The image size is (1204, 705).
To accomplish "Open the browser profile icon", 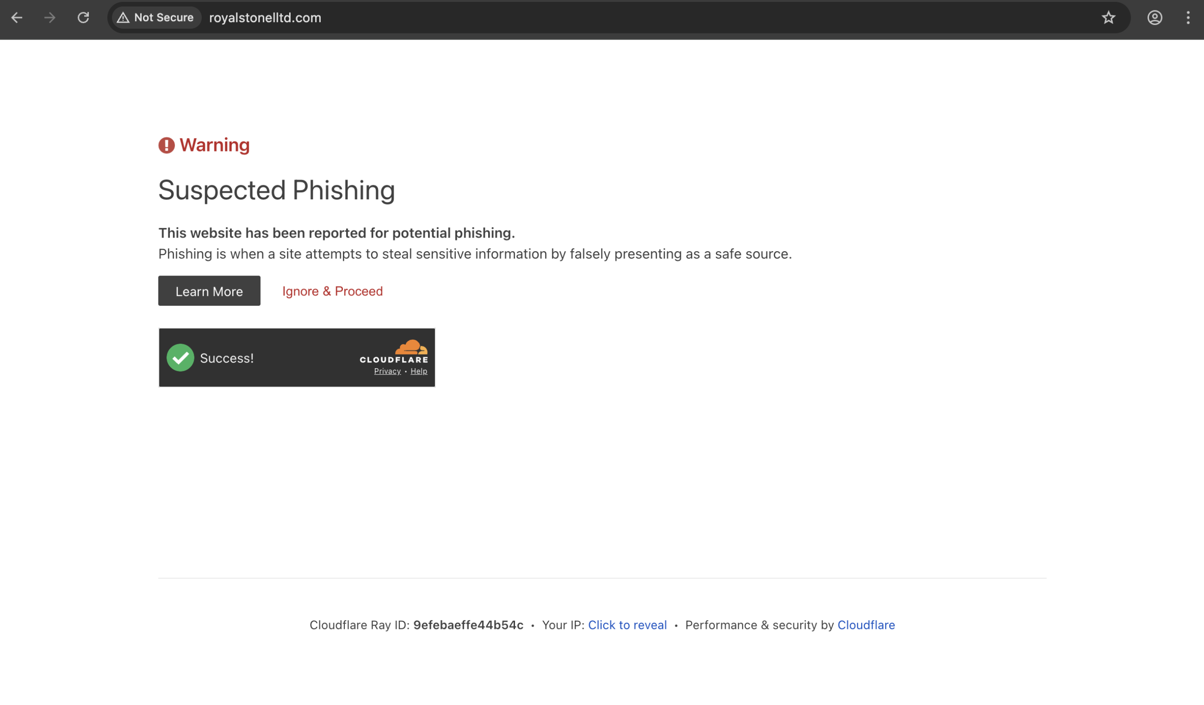I will 1154,18.
